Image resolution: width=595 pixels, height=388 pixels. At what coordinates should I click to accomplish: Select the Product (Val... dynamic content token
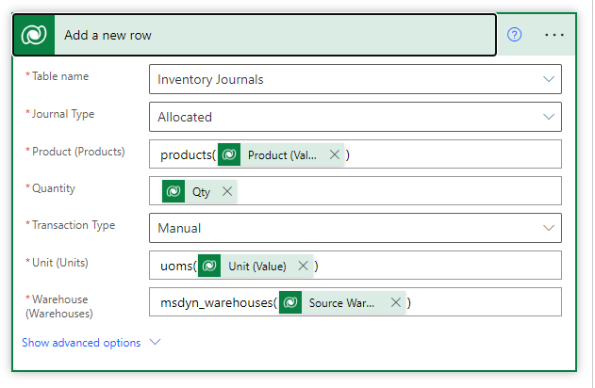coord(282,154)
